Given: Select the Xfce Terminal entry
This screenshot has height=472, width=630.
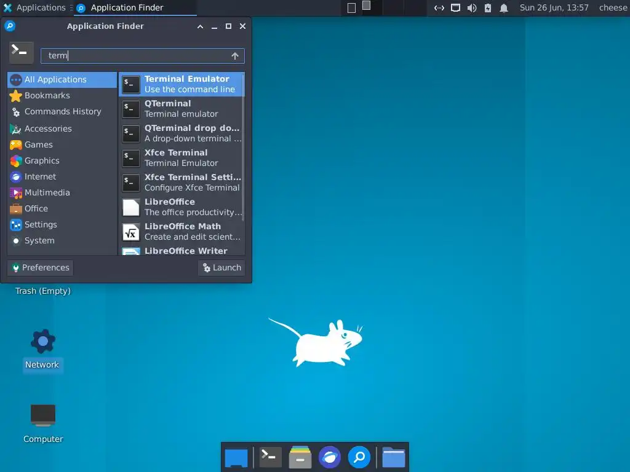Looking at the screenshot, I should pos(181,158).
